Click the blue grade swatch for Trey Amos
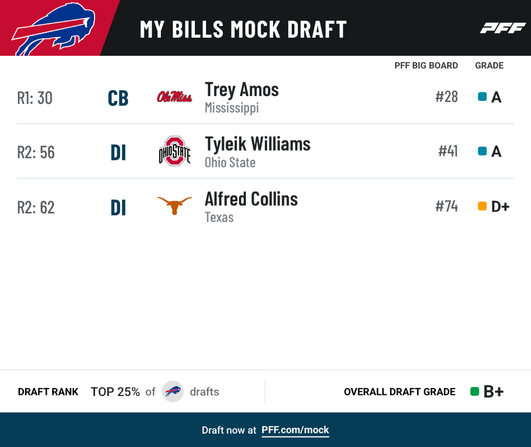This screenshot has height=447, width=531. click(482, 97)
